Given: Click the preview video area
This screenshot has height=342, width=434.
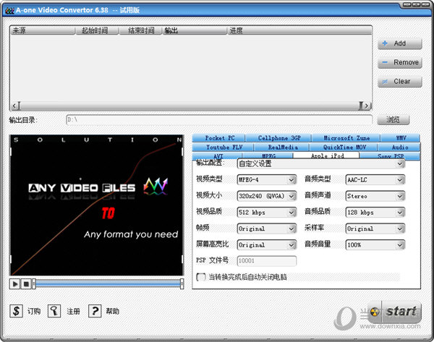Looking at the screenshot, I should click(x=97, y=205).
